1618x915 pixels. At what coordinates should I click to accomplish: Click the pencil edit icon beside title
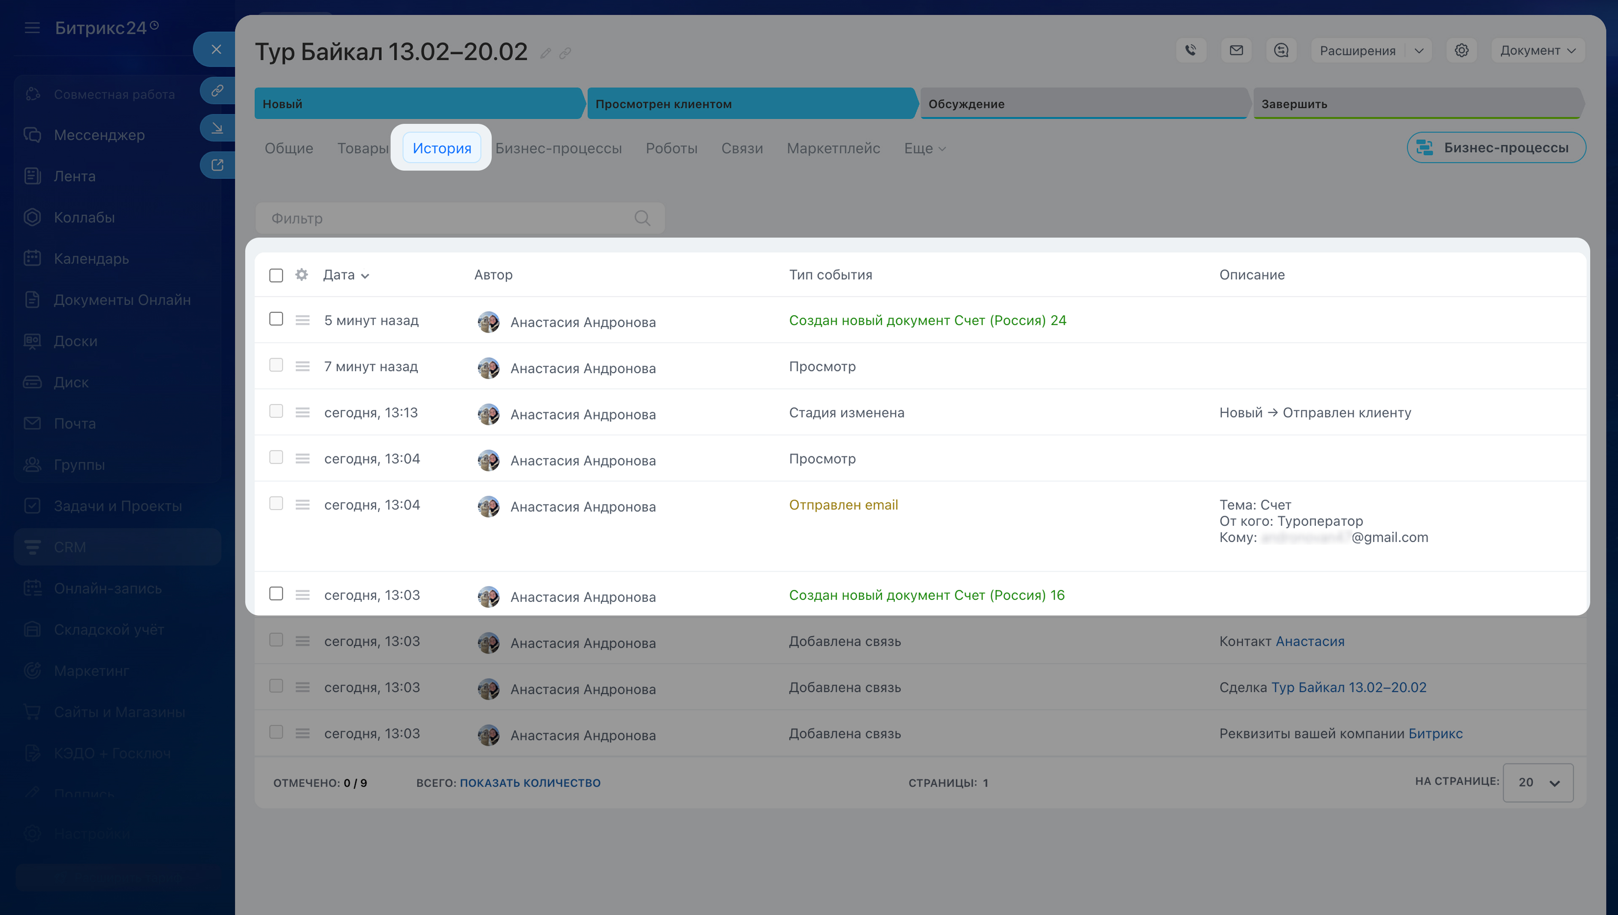pos(545,54)
